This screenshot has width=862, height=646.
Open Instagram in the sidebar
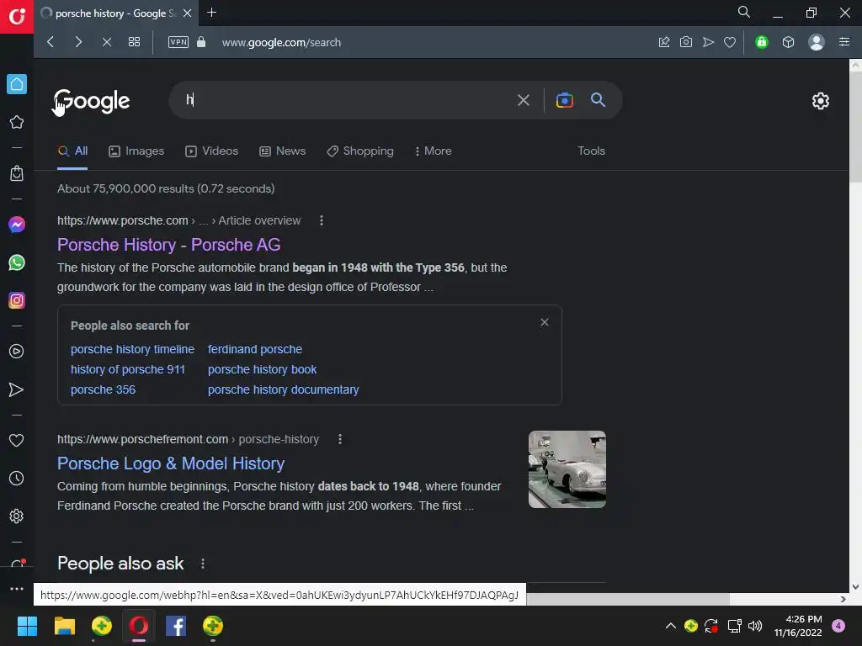coord(17,300)
